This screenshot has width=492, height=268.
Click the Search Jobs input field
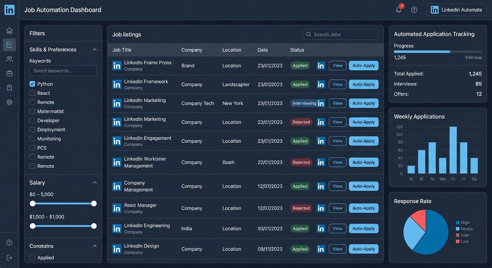[341, 35]
